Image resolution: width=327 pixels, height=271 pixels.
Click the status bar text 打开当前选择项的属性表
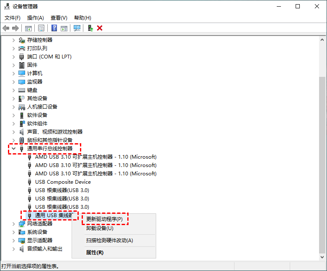pyautogui.click(x=30, y=266)
